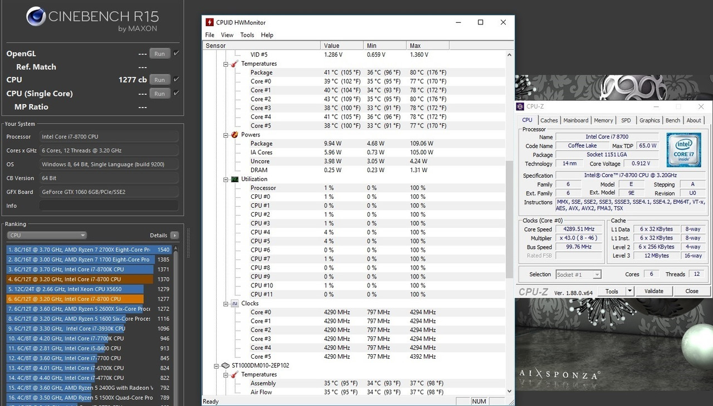Switch to the Mainboard tab in CPU-Z
Image resolution: width=713 pixels, height=406 pixels.
[575, 120]
